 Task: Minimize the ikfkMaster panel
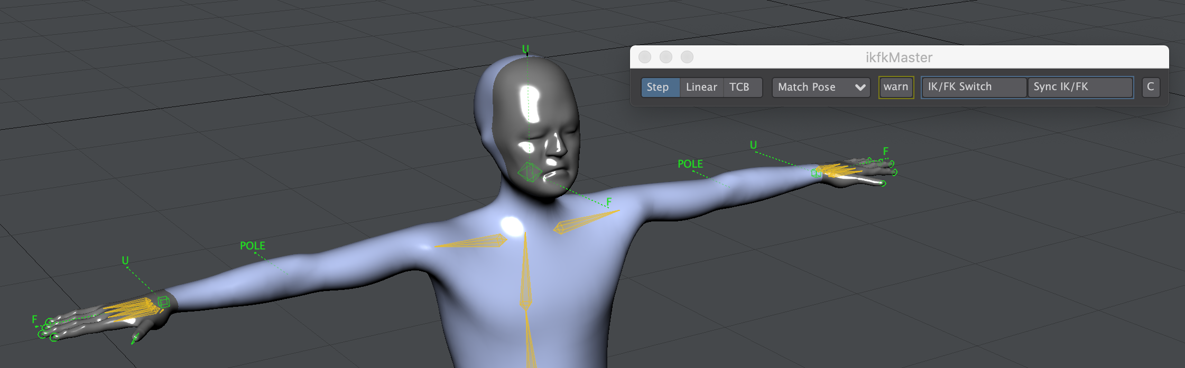[666, 57]
